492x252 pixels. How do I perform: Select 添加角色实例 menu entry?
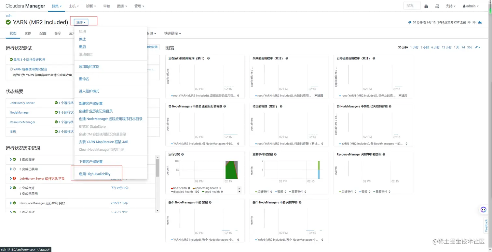pyautogui.click(x=89, y=67)
